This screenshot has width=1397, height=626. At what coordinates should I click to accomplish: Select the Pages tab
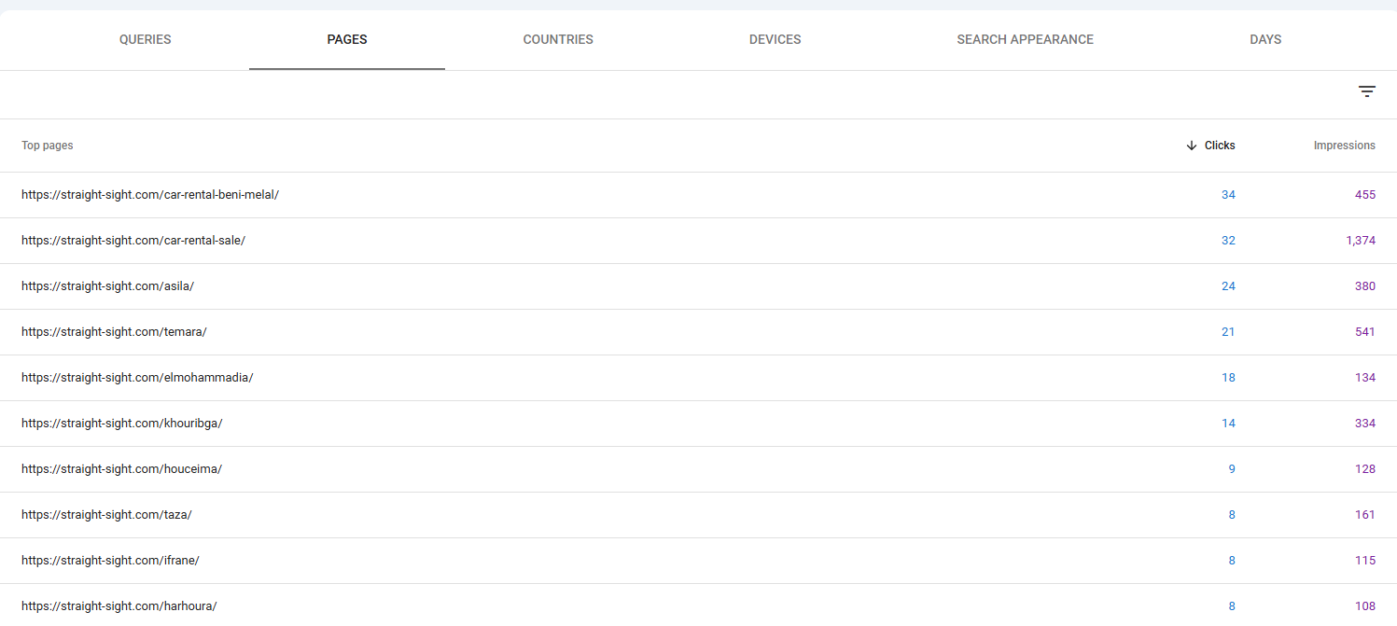(347, 39)
